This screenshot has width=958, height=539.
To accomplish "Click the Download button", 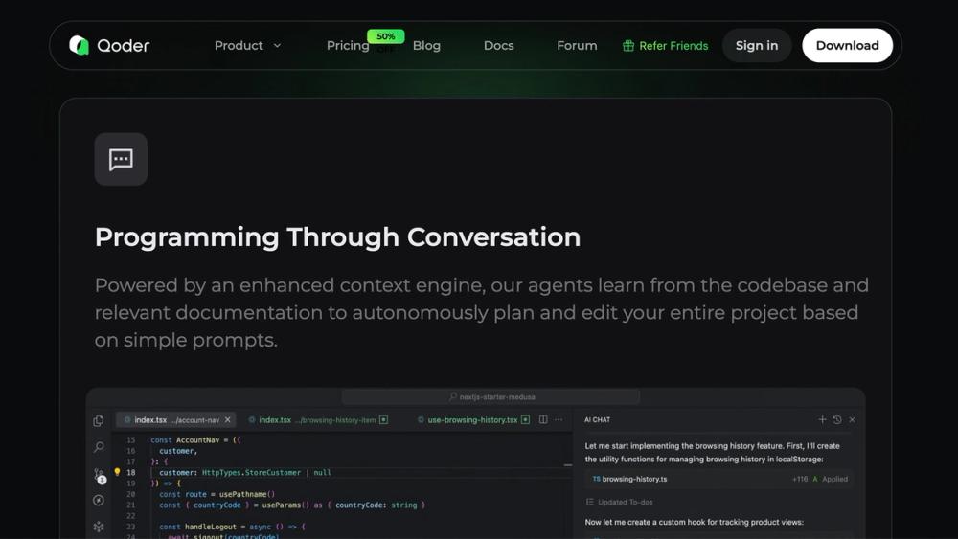I will point(847,46).
